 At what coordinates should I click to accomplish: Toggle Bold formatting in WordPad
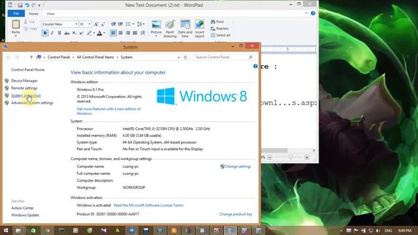[45, 33]
